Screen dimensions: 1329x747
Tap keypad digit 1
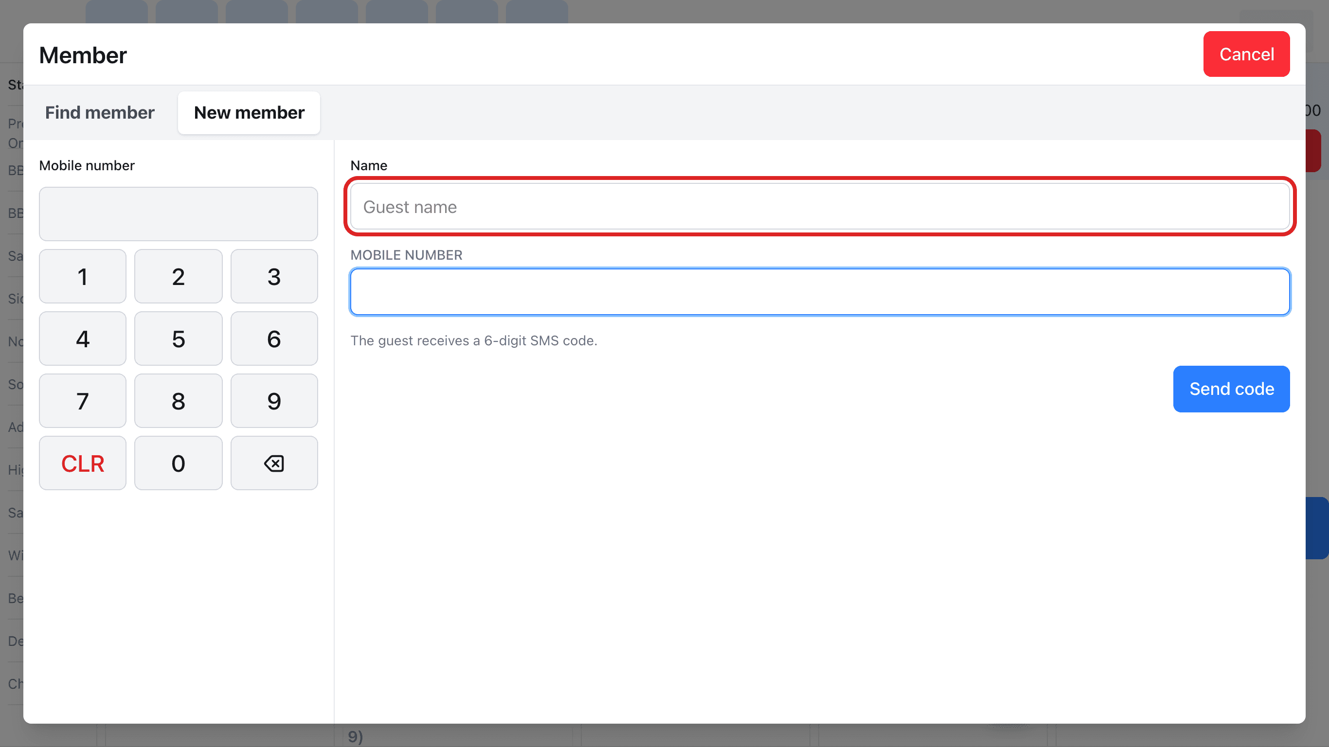(83, 276)
